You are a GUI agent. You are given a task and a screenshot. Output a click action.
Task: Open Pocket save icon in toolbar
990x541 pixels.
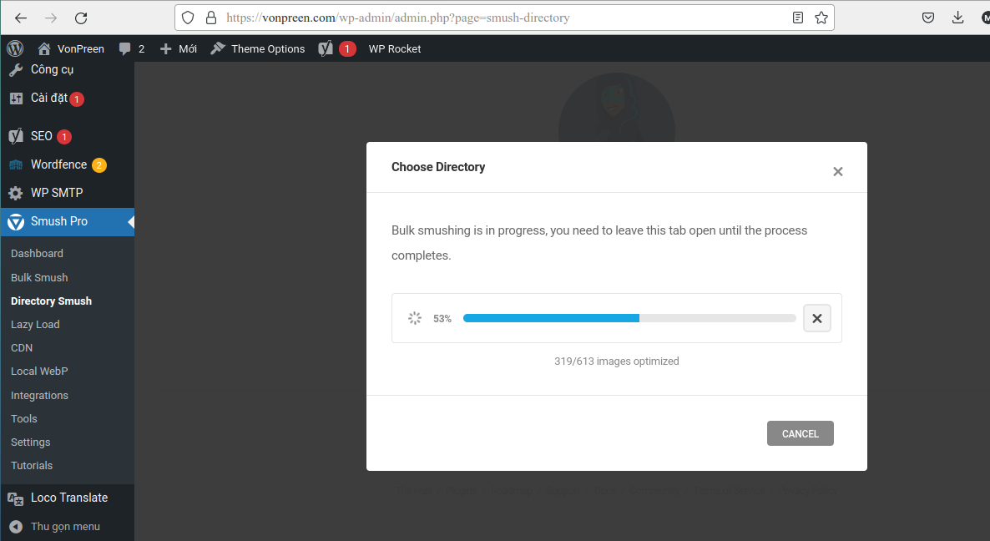(928, 18)
